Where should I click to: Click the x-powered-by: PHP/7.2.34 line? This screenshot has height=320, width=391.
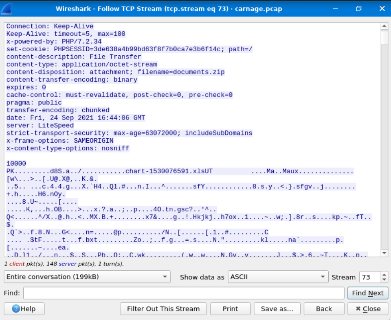point(54,41)
